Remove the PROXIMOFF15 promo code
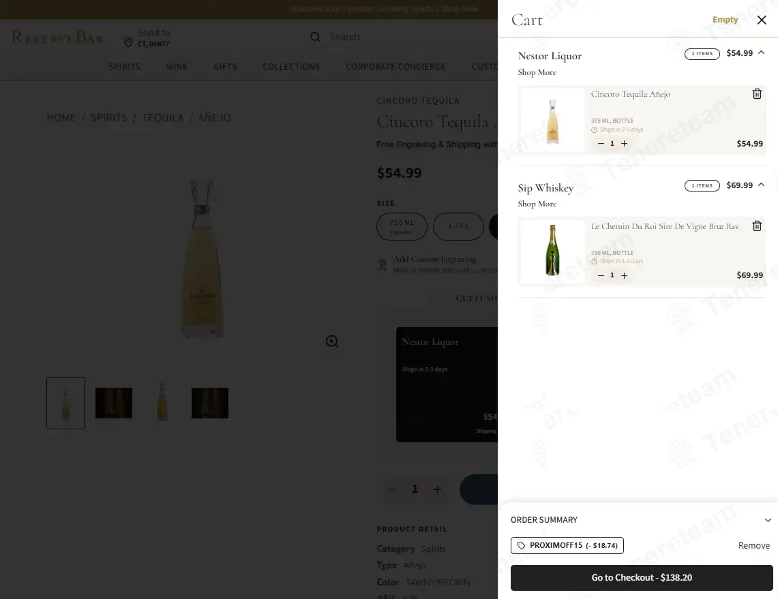778x599 pixels. pyautogui.click(x=753, y=545)
